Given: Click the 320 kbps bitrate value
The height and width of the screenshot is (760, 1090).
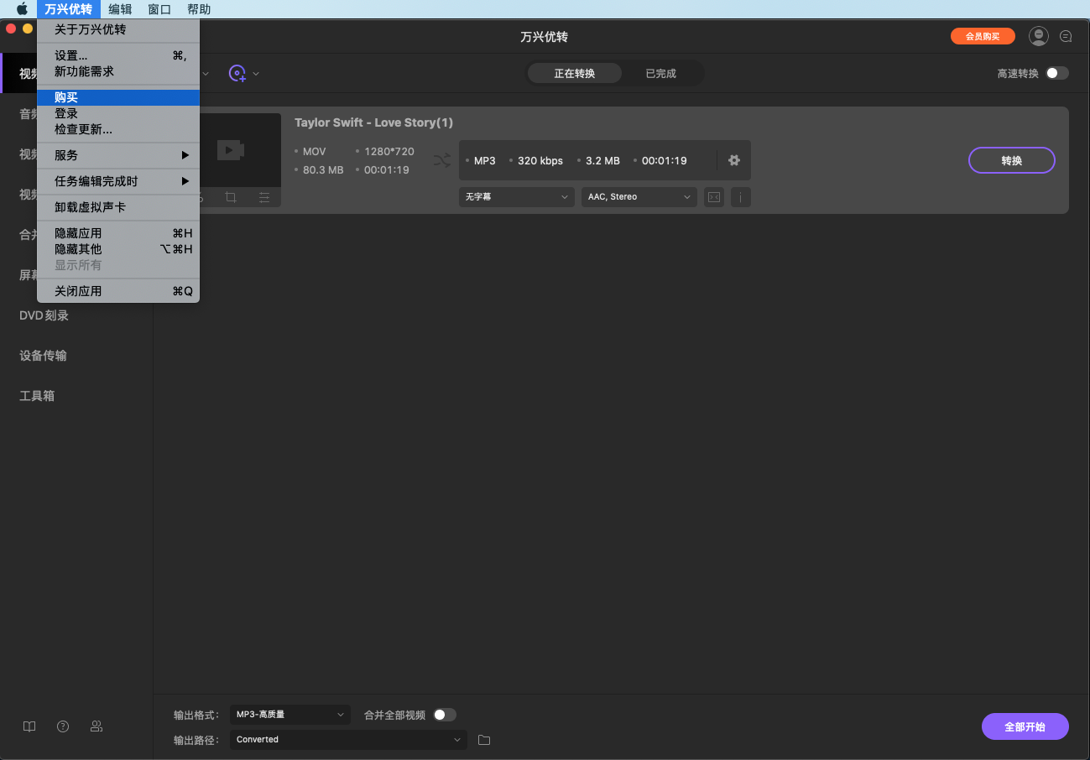Looking at the screenshot, I should pos(540,160).
